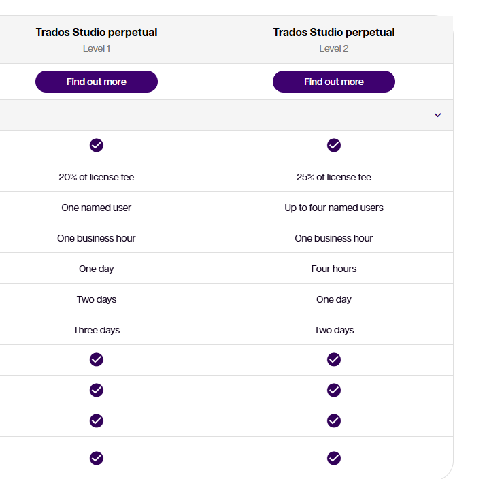This screenshot has height=479, width=504.
Task: Collapse the section using the chevron arrow
Action: point(437,115)
